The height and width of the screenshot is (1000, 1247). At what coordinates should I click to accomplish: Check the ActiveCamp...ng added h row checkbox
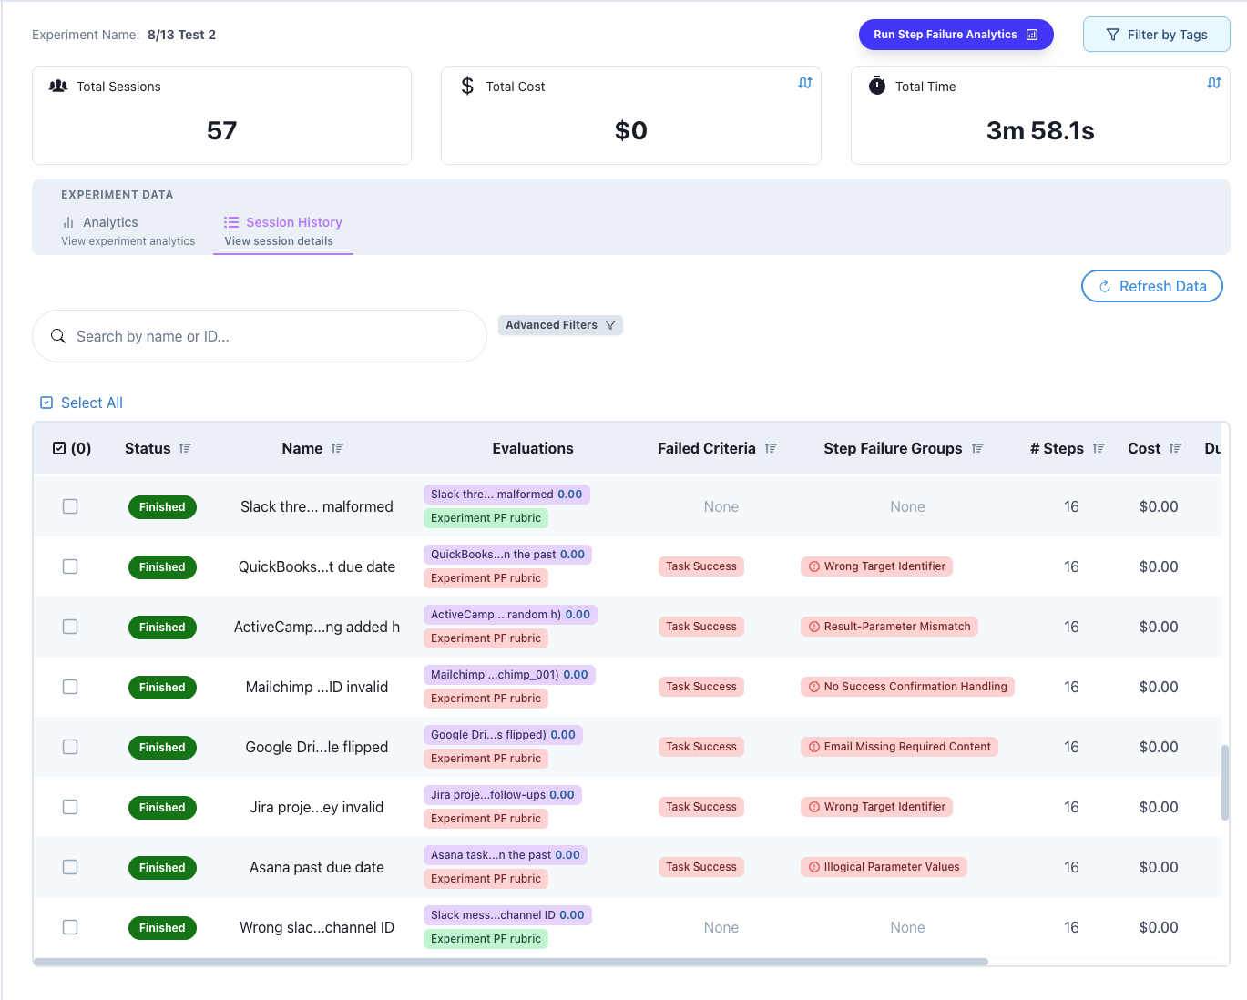click(70, 627)
